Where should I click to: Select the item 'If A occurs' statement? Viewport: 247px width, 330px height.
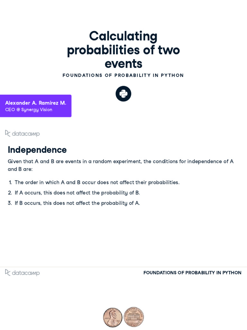77,193
